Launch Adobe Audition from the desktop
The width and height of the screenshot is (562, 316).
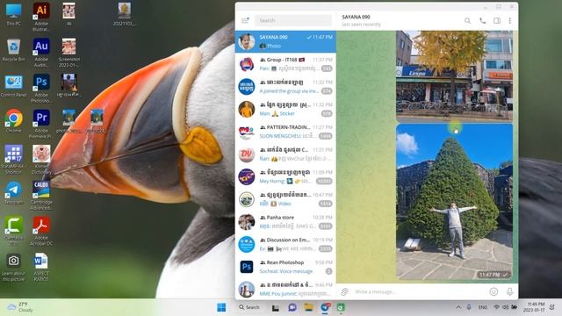click(41, 53)
